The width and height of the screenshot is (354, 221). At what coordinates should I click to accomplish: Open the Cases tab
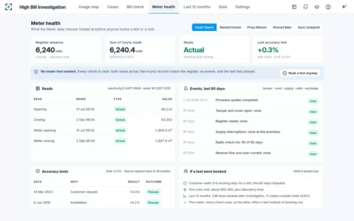[x=113, y=7]
